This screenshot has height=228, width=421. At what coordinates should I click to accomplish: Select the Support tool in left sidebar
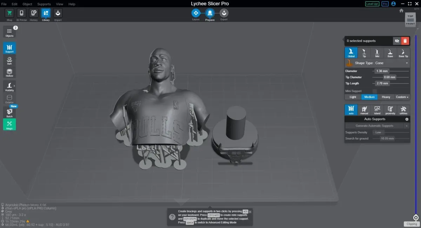(x=9, y=48)
